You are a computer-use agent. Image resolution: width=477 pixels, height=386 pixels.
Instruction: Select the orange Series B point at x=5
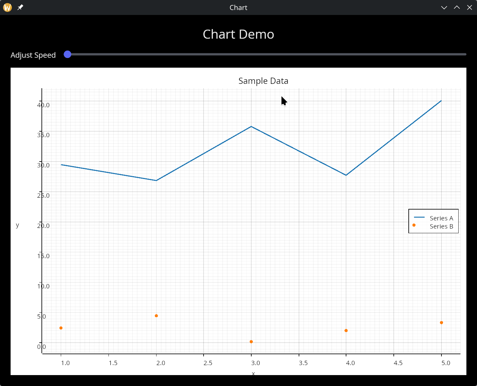click(441, 322)
